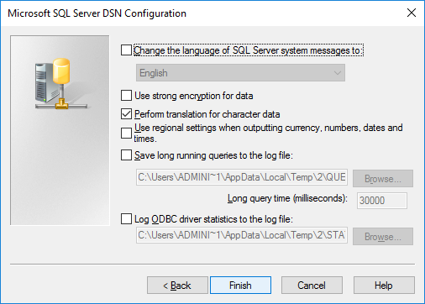Uncheck Perform translation for character data
Image resolution: width=425 pixels, height=304 pixels.
point(126,114)
